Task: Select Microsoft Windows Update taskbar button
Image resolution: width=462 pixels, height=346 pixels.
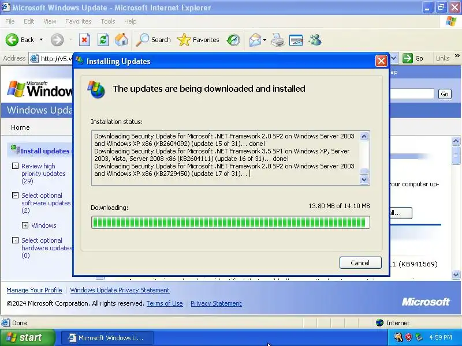Action: pos(107,338)
